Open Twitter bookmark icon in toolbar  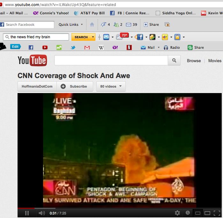(x=73, y=47)
